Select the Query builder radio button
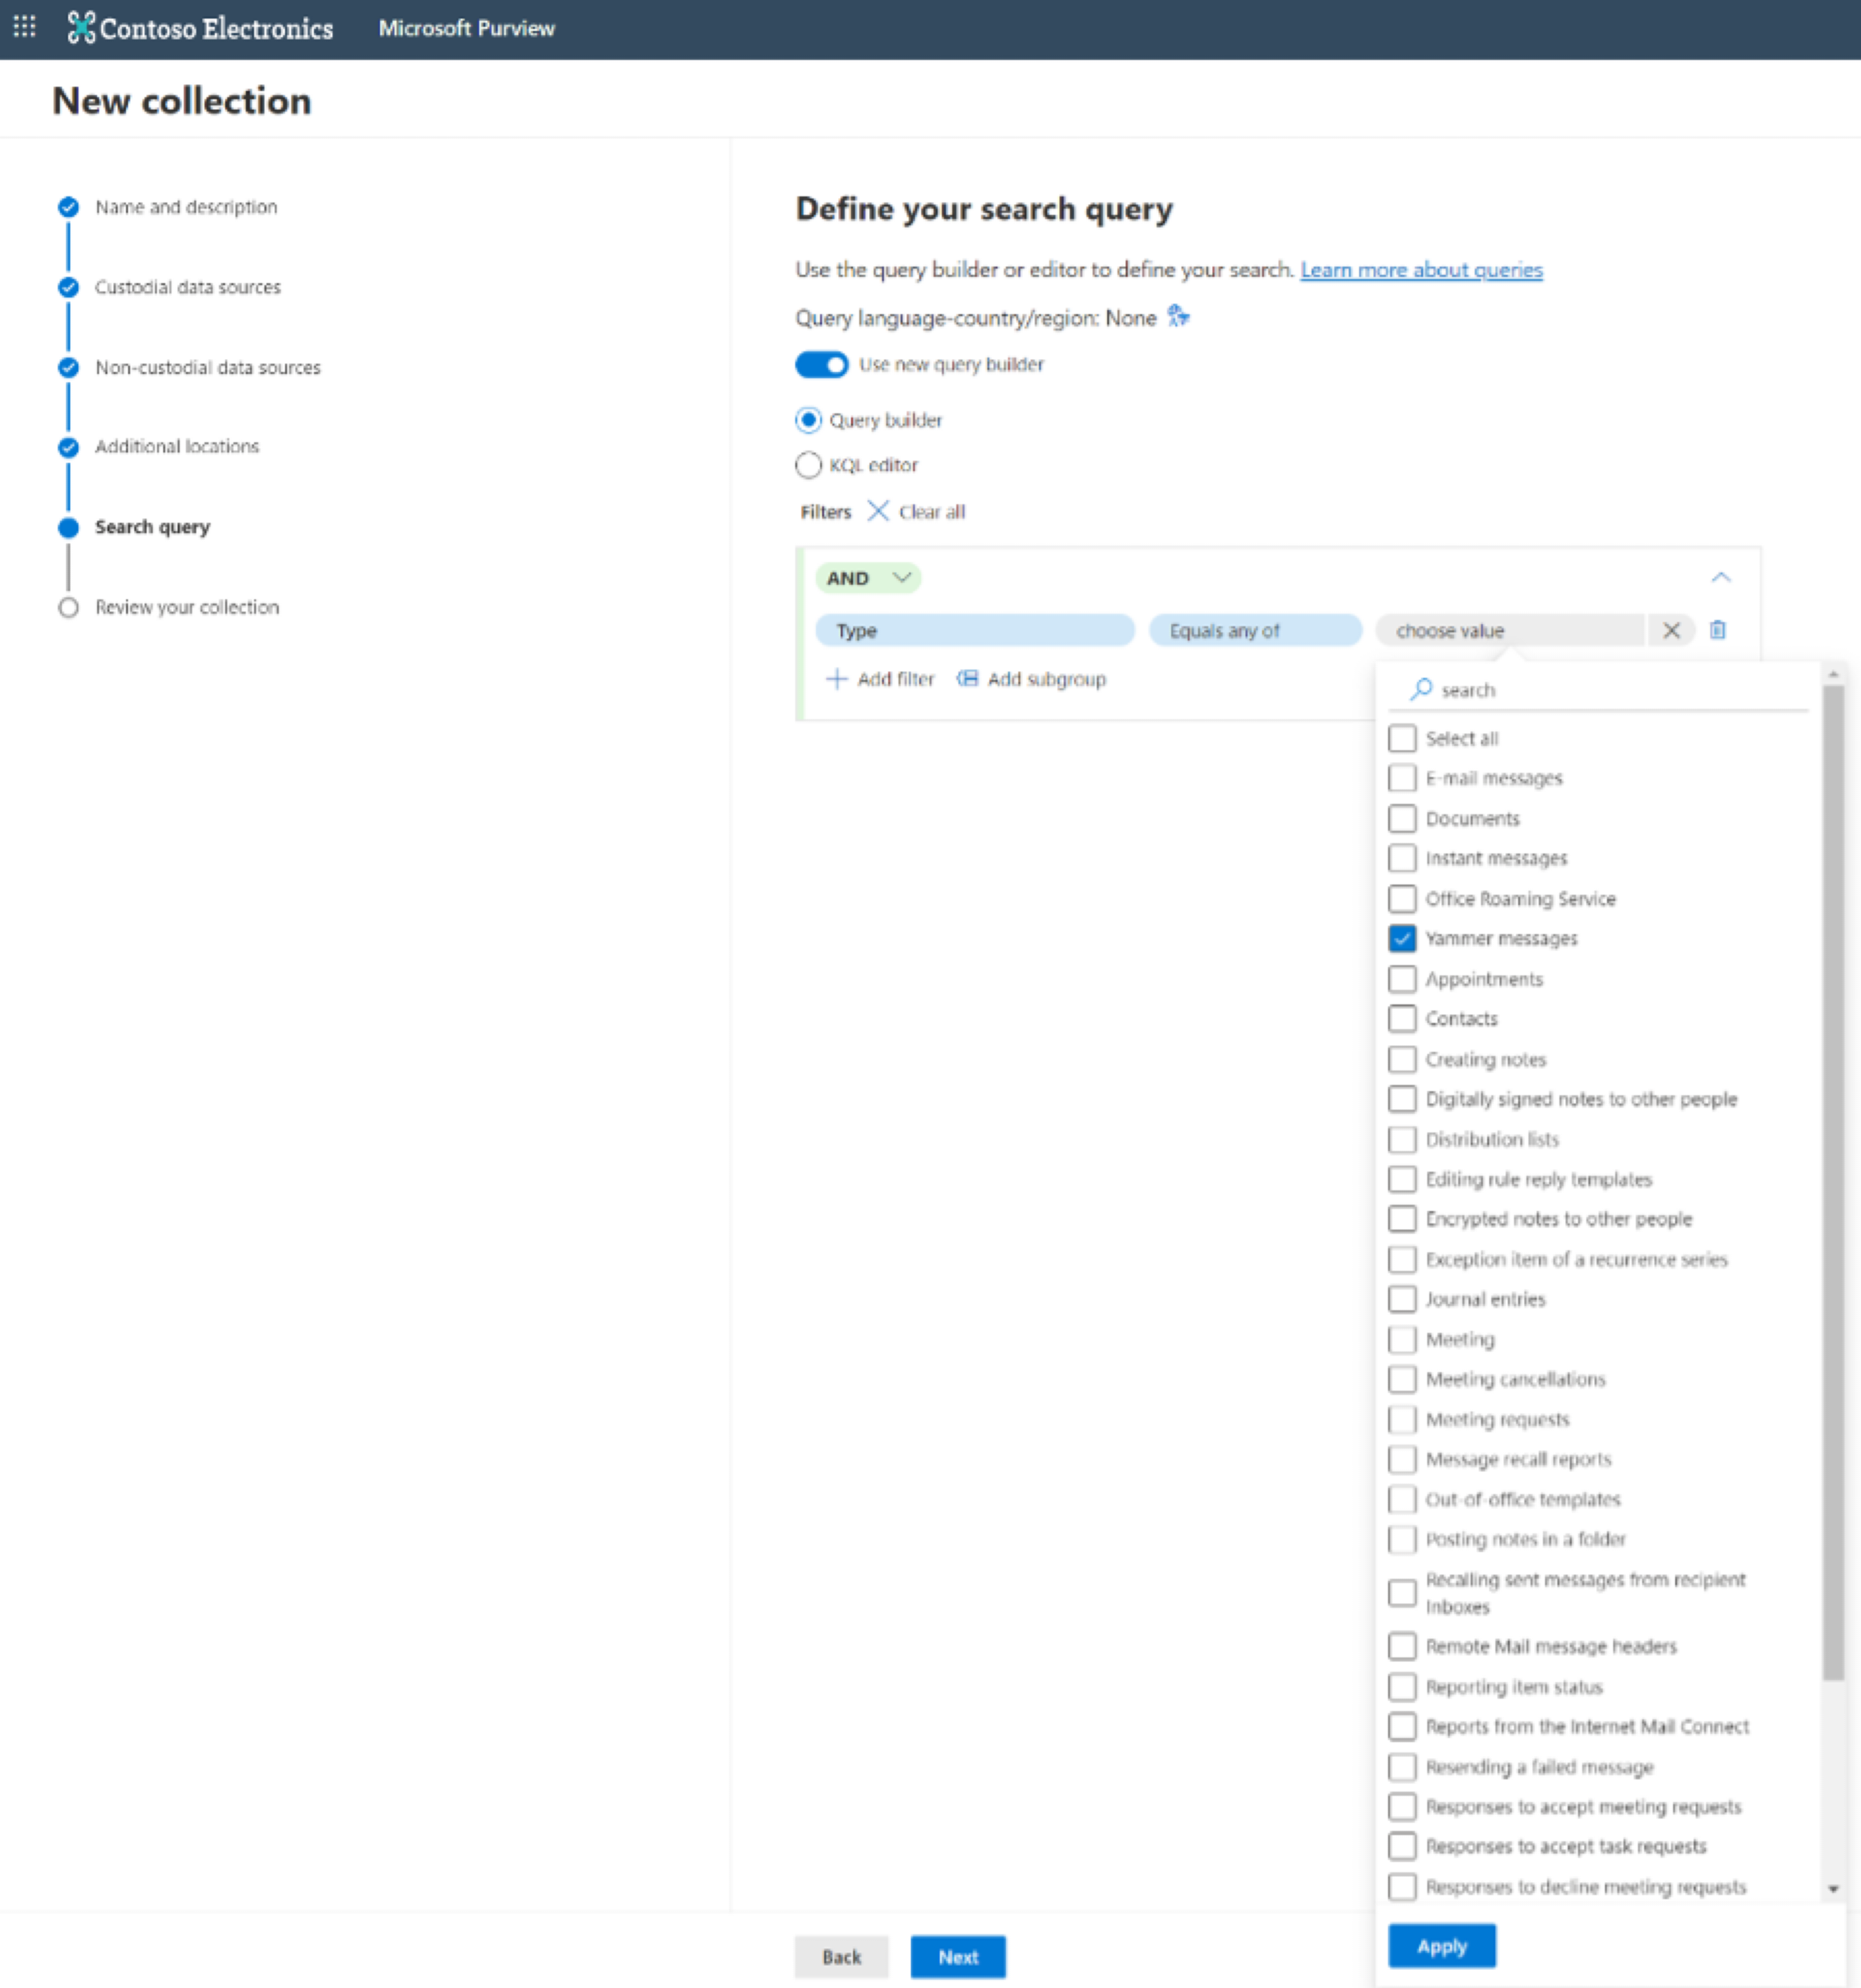This screenshot has width=1861, height=1988. tap(808, 420)
